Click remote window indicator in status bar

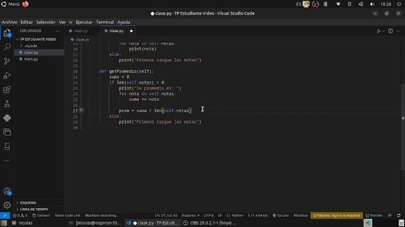[x=5, y=216]
